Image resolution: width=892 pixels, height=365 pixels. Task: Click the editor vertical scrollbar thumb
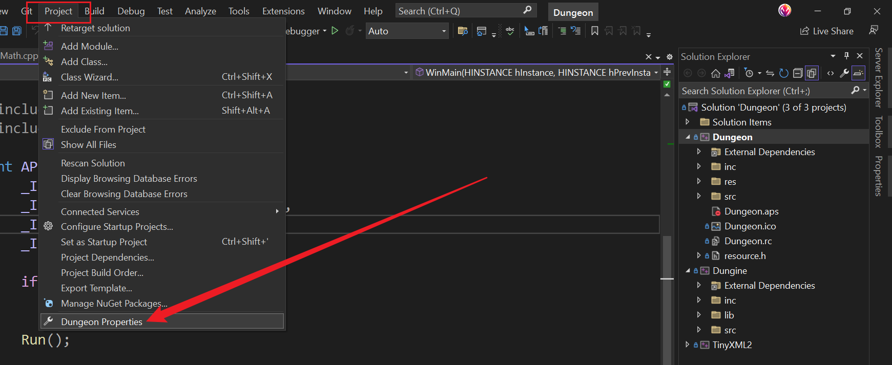(x=667, y=256)
